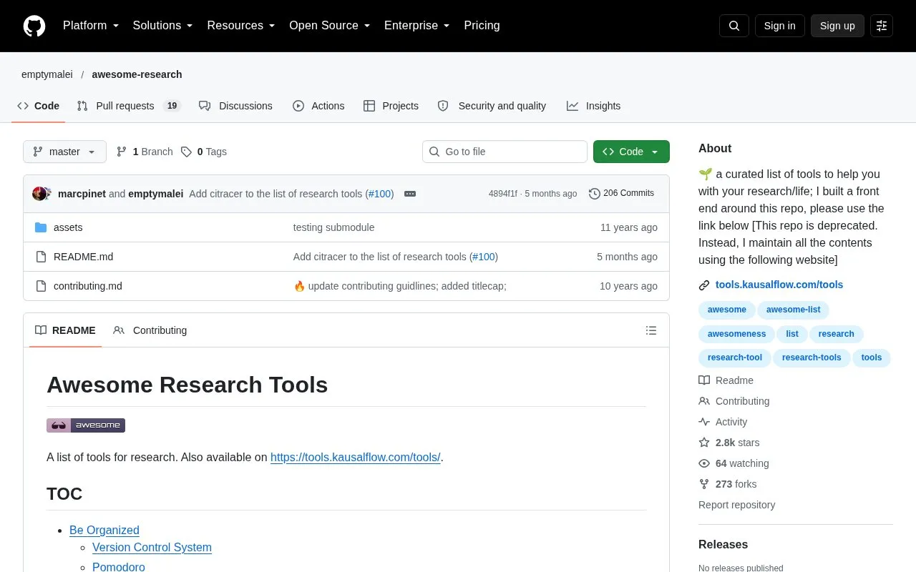The height and width of the screenshot is (572, 916).
Task: Click the Sign up button
Action: pos(837,26)
